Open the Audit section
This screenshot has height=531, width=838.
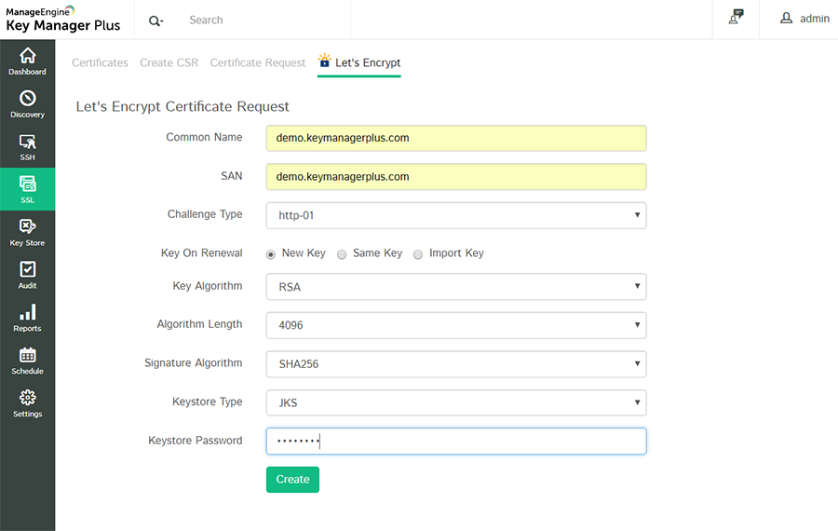pos(27,274)
